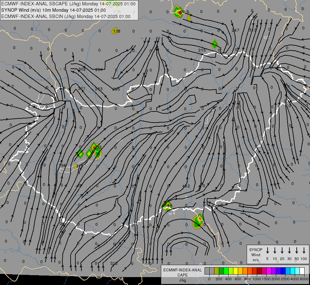Click the 294 value on the map
Image resolution: width=310 pixels, height=285 pixels.
tap(99, 70)
